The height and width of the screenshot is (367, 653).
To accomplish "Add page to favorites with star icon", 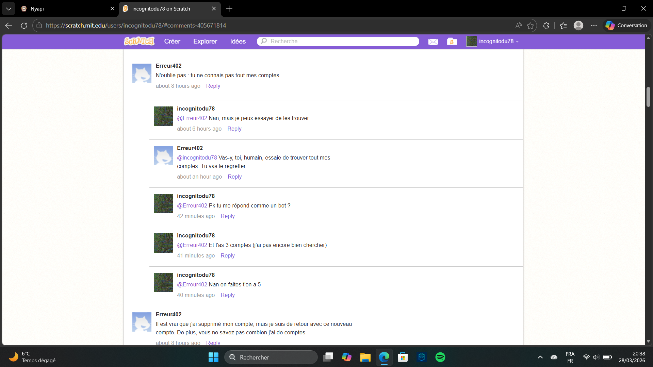I will tap(530, 26).
